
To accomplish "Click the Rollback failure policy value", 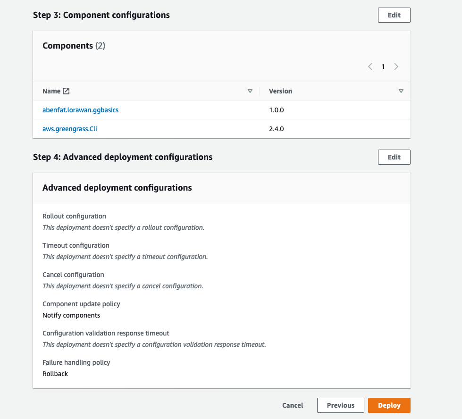I will [x=55, y=374].
